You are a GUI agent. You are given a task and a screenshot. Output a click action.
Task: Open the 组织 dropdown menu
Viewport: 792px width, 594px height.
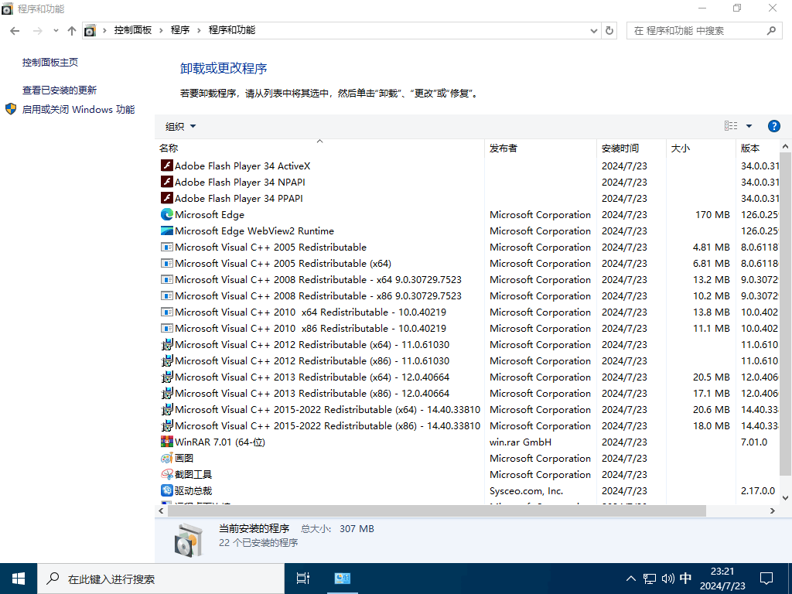[181, 126]
